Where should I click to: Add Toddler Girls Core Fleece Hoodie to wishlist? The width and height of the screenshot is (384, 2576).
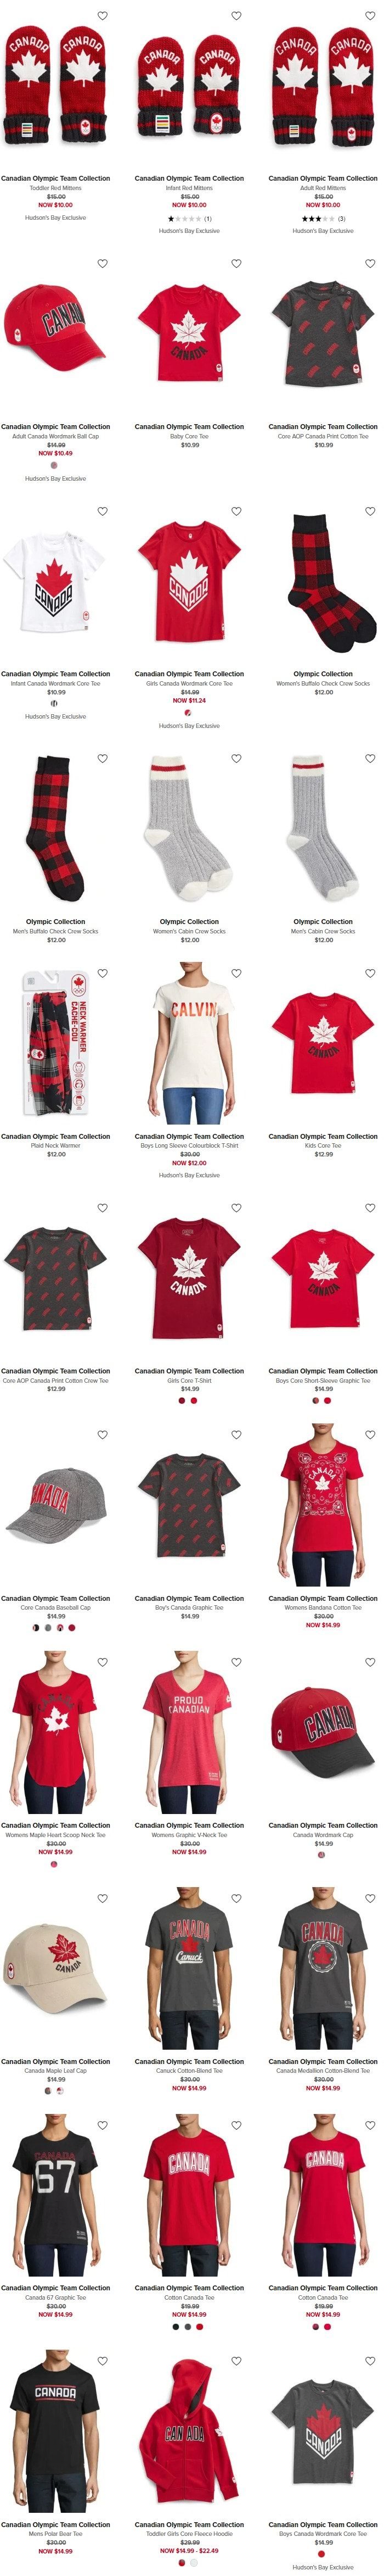point(236,2362)
